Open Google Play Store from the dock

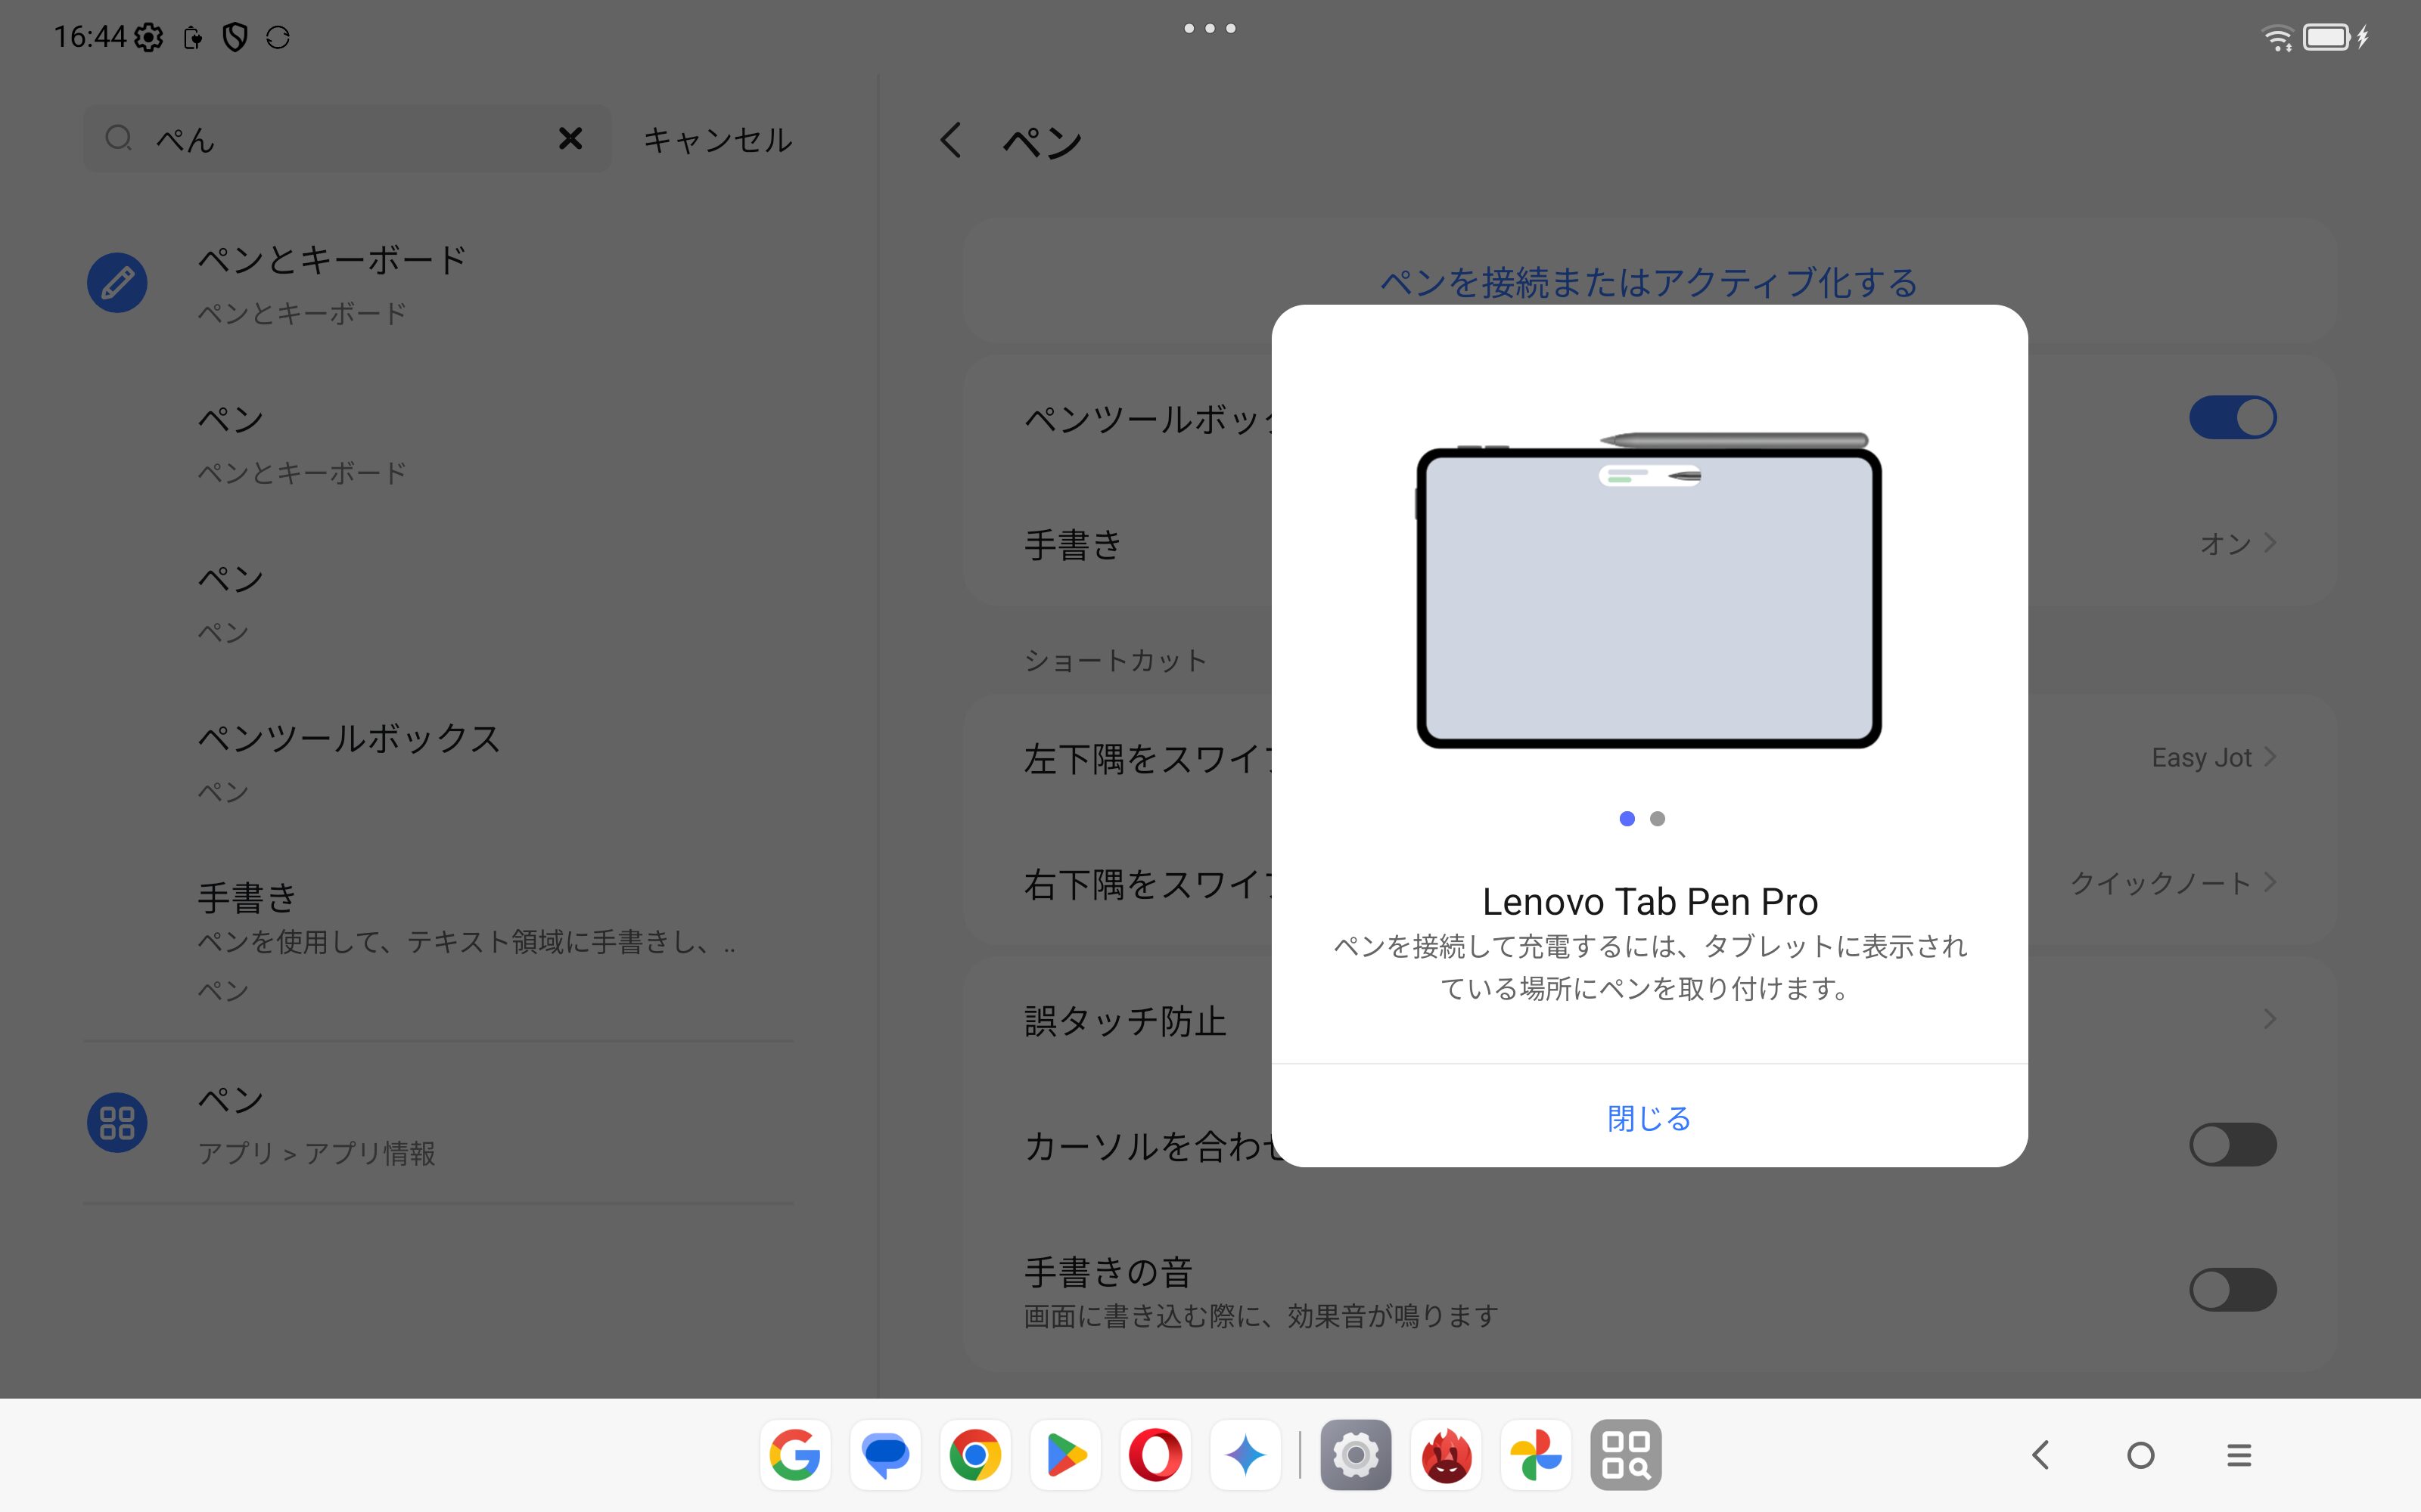click(1064, 1455)
